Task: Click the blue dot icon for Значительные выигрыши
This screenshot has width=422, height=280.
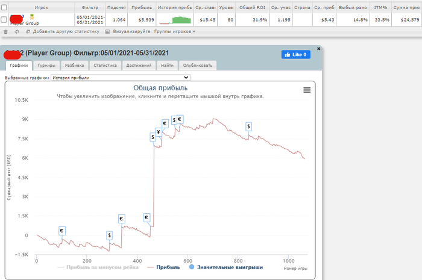Action: [192, 267]
